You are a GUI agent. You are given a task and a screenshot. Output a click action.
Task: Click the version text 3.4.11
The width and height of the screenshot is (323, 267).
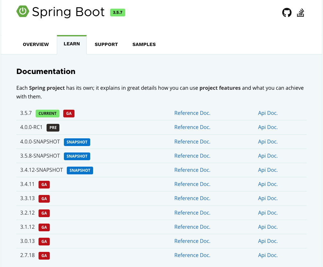[27, 184]
